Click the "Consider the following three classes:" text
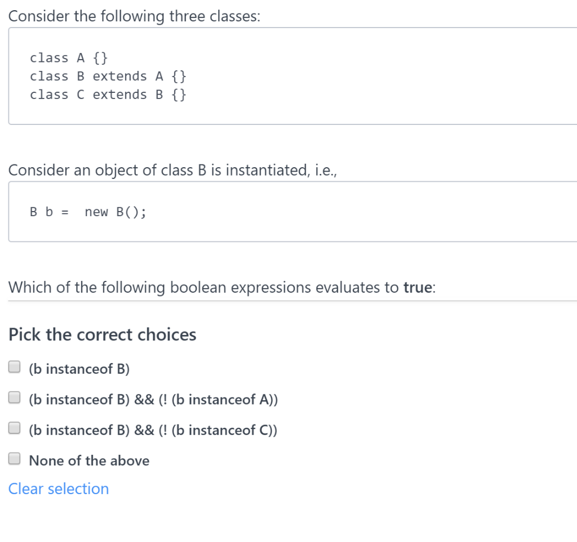 click(134, 16)
